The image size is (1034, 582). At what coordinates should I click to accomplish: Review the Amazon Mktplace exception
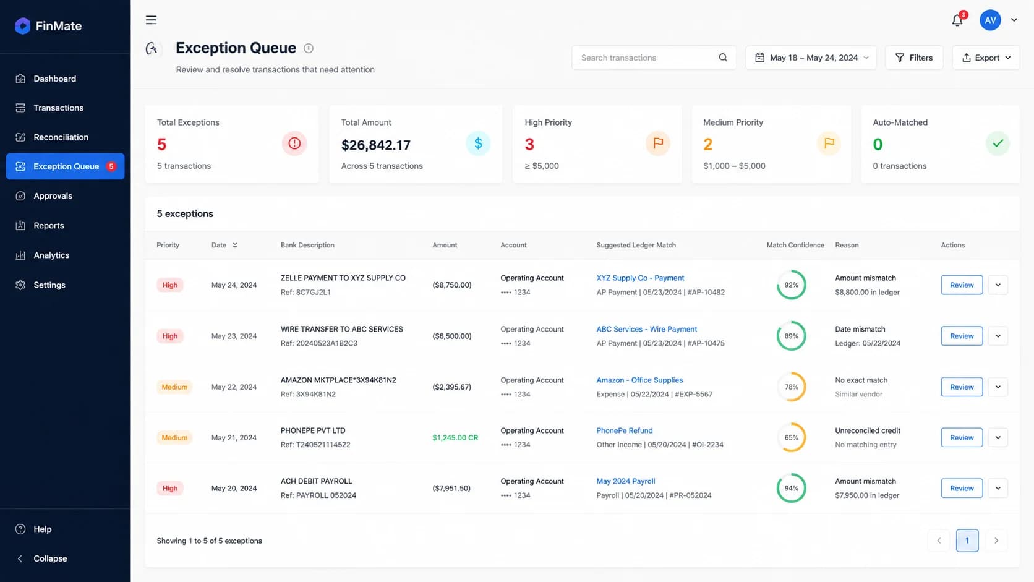coord(962,387)
